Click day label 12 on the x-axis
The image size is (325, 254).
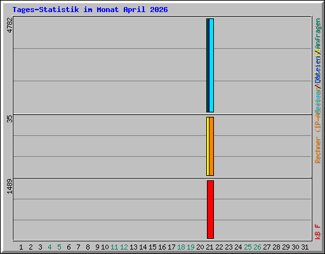(124, 247)
